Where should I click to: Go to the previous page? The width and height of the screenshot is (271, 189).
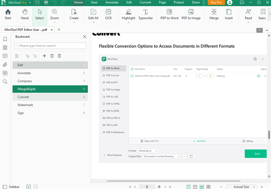pyautogui.click(x=135, y=187)
